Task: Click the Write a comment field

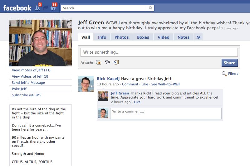Action: [x=166, y=113]
